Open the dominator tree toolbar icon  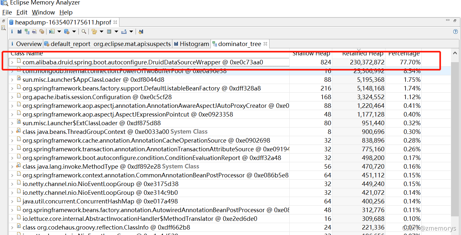tap(27, 32)
